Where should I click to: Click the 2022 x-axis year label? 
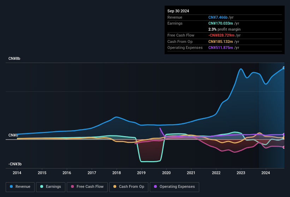(216, 173)
